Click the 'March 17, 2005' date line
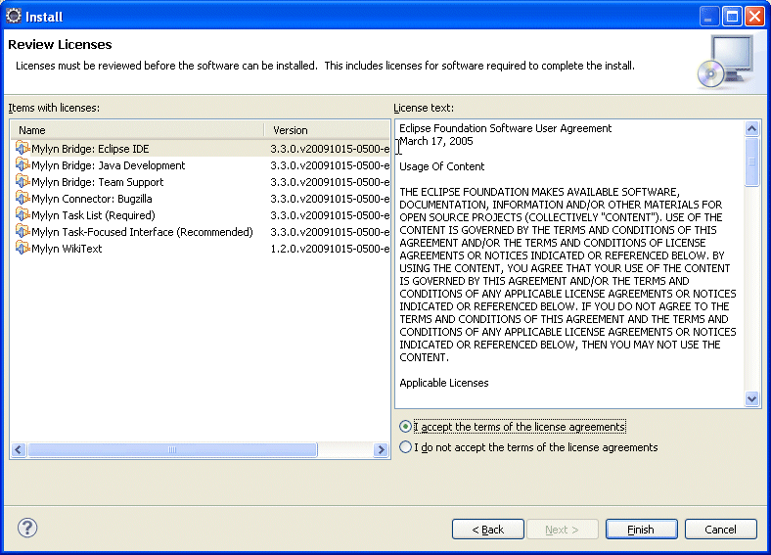This screenshot has width=771, height=555. [x=436, y=141]
